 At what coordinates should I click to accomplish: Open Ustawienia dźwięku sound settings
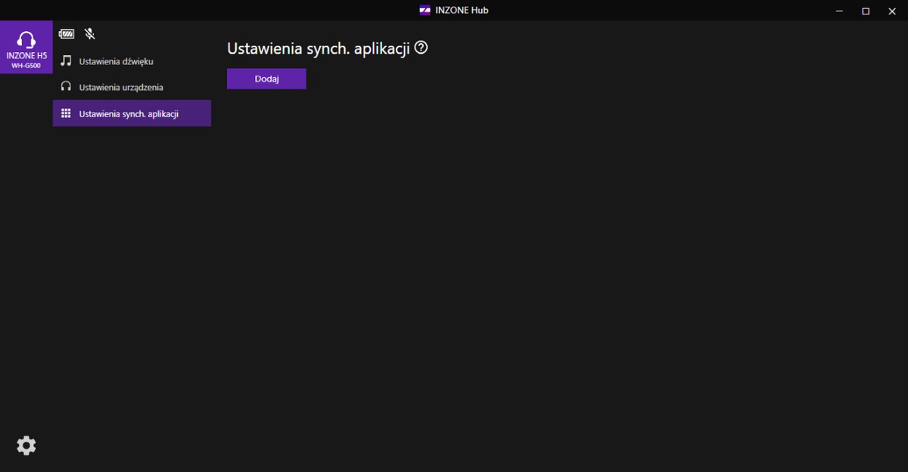132,61
